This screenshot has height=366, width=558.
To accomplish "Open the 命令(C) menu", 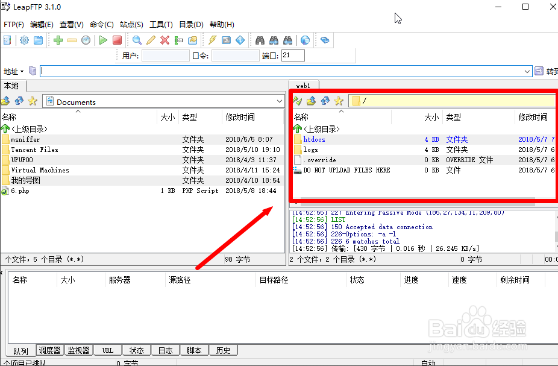I will tap(102, 25).
